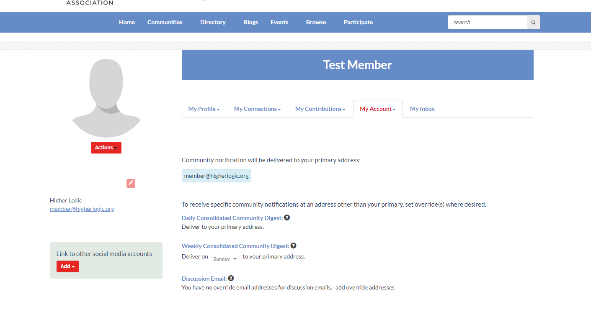
Task: Switch to the My Inbox tab
Action: pos(422,109)
